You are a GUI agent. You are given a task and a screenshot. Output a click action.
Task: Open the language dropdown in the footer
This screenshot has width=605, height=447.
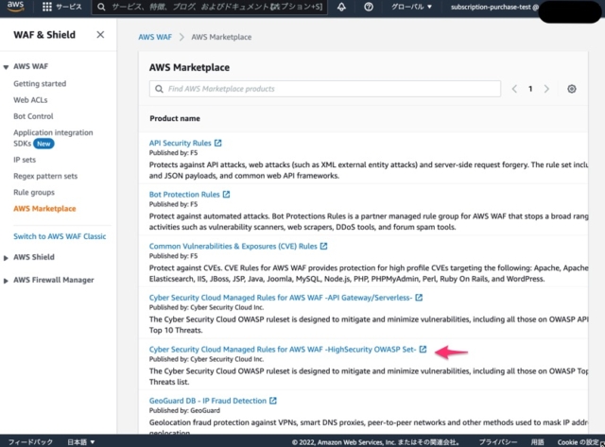(x=81, y=442)
